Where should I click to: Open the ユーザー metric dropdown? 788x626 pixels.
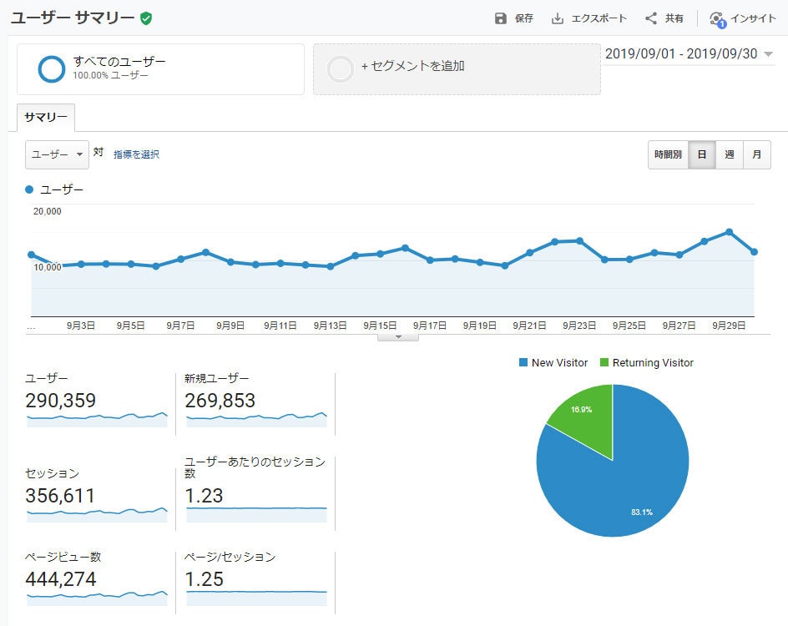57,154
